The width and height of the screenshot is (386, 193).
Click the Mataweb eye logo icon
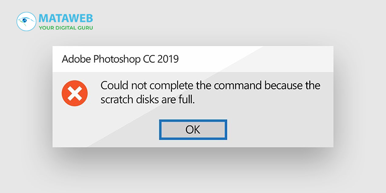[26, 21]
